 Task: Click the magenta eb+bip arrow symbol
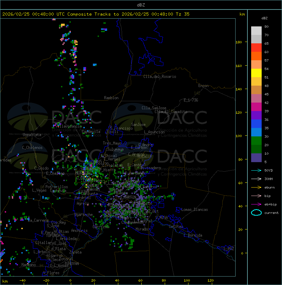pos(256,204)
